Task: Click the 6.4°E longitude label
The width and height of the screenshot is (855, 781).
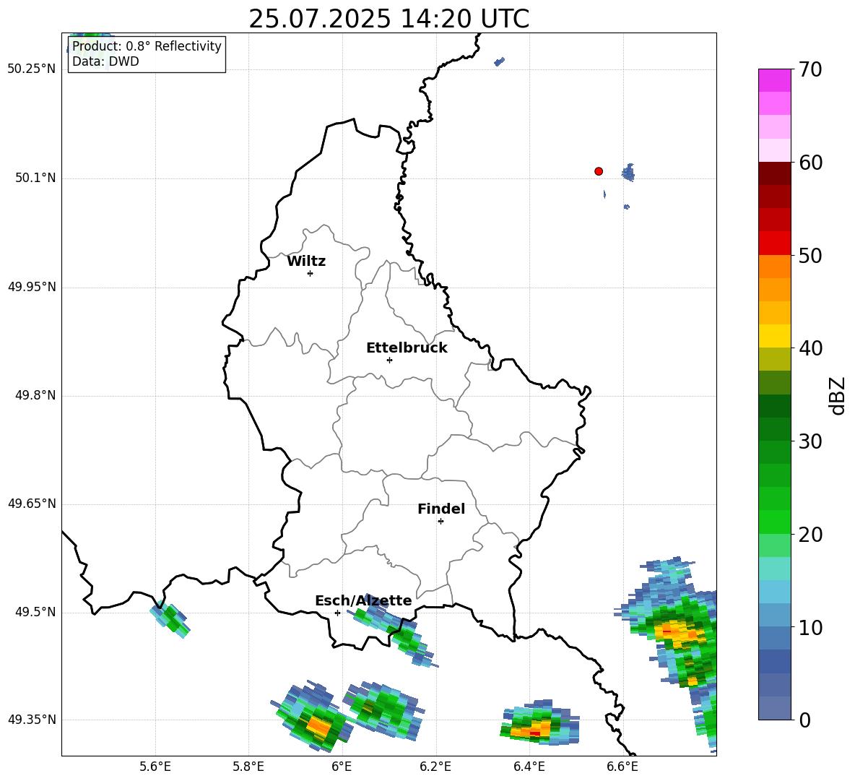Action: [529, 767]
